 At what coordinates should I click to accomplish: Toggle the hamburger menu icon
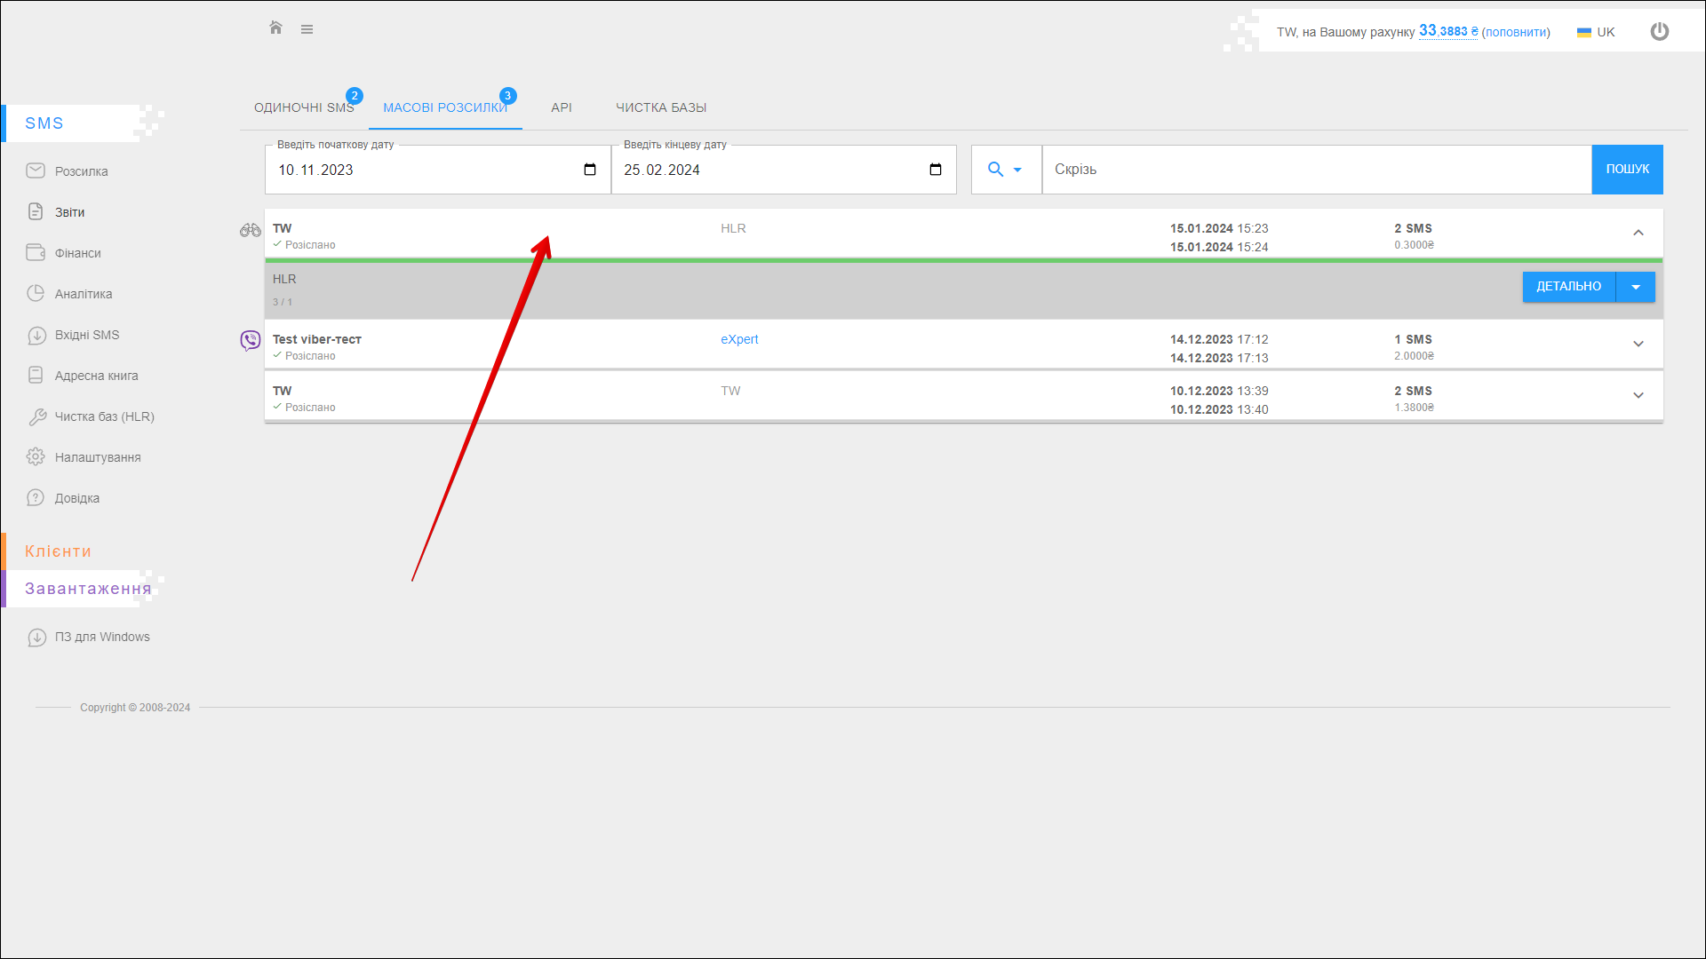point(307,29)
